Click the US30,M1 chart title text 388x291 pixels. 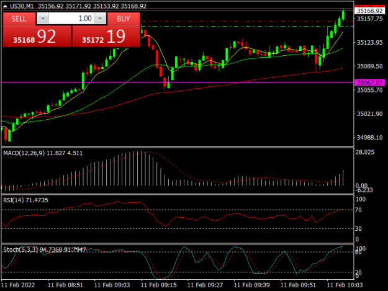(22, 6)
